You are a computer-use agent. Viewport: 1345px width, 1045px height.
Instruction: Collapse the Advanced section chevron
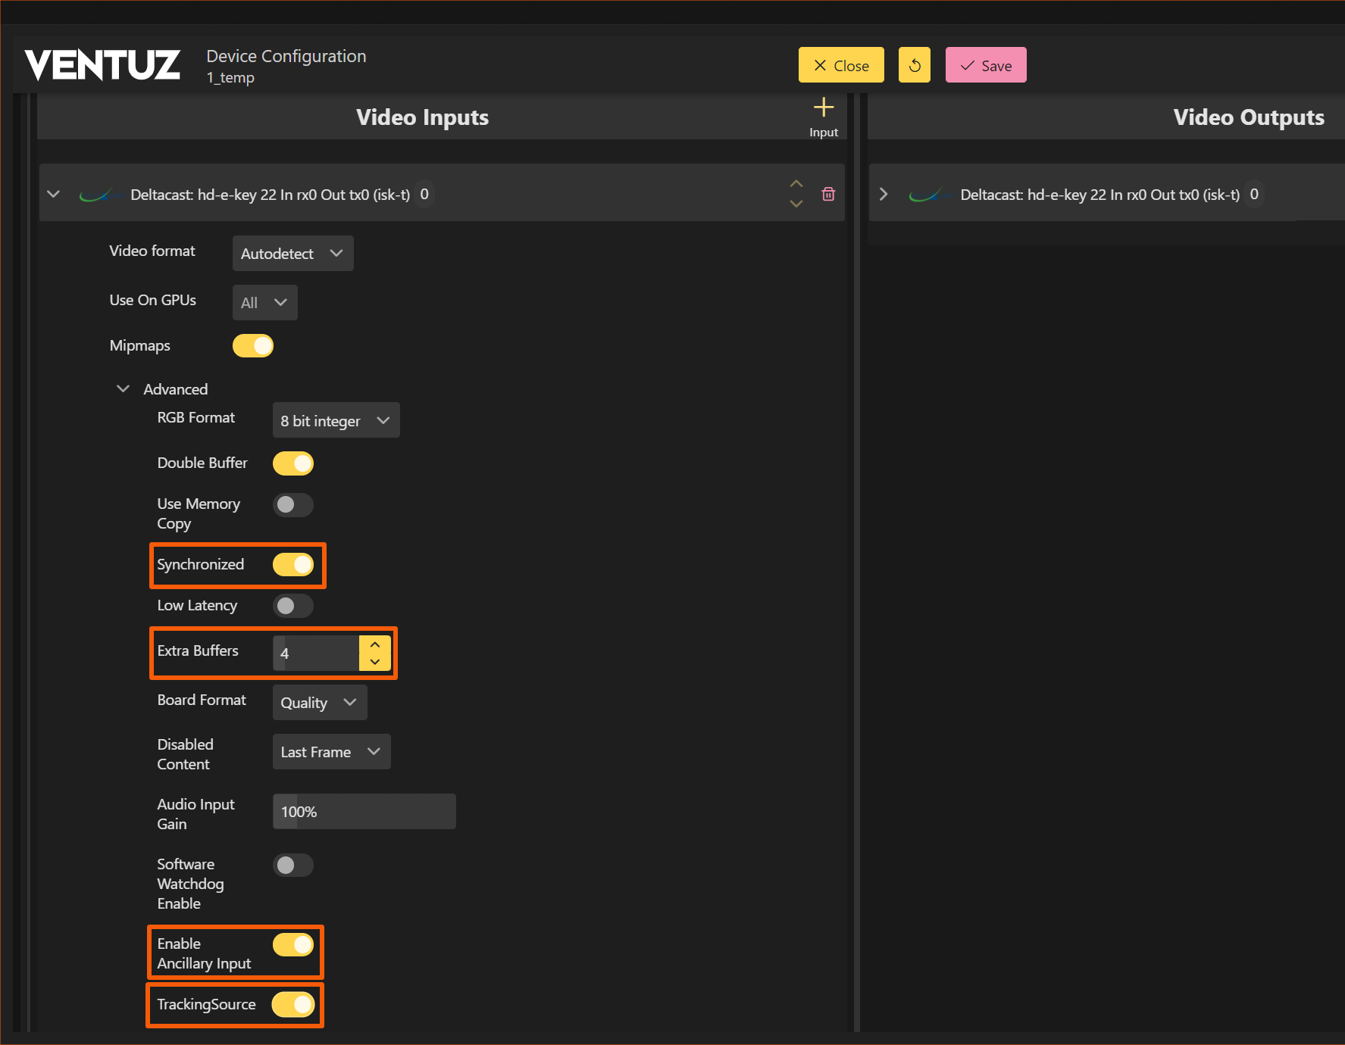coord(123,389)
